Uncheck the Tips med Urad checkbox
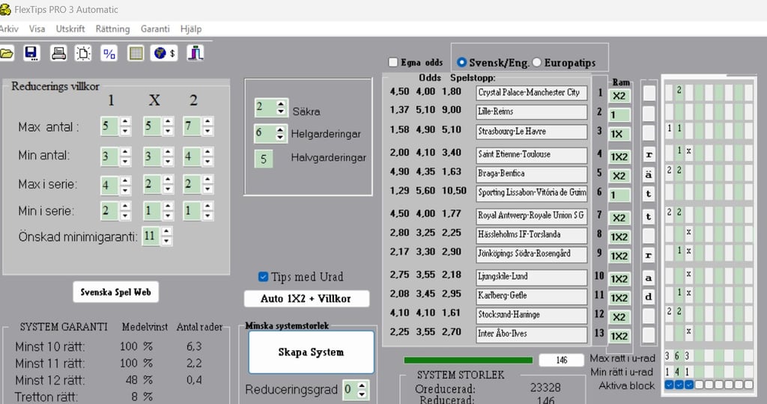This screenshot has width=767, height=404. pos(263,277)
